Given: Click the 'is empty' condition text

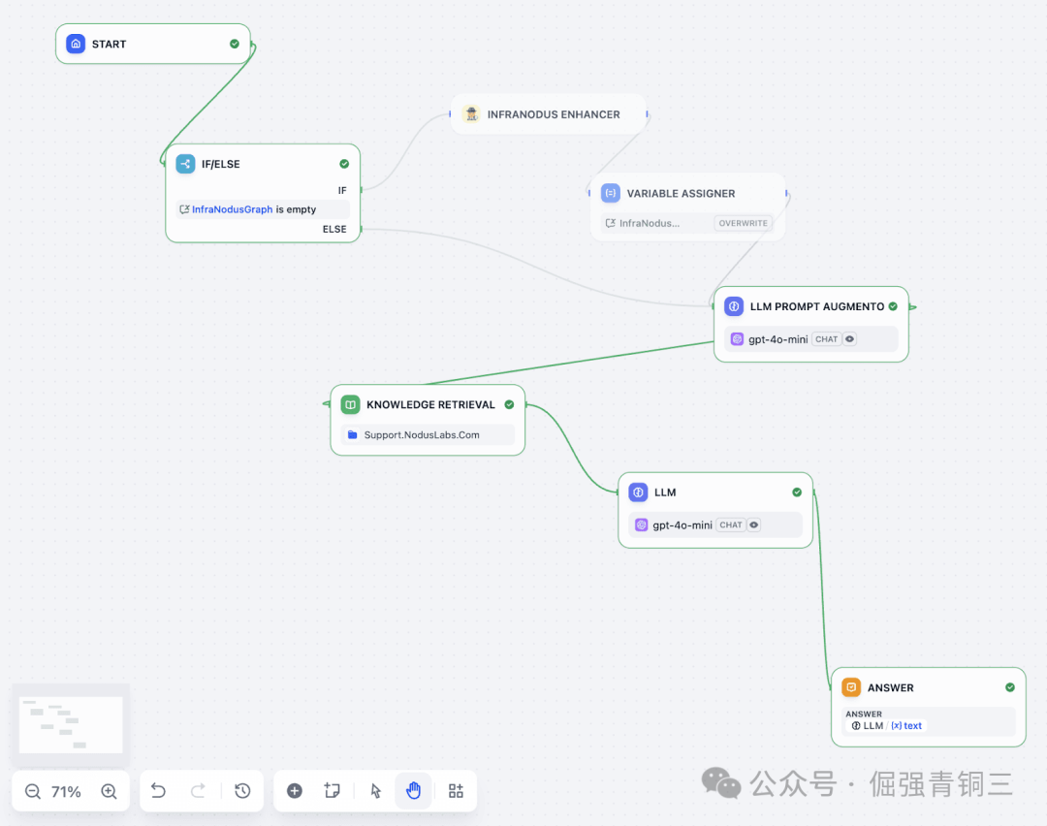Looking at the screenshot, I should pyautogui.click(x=296, y=209).
